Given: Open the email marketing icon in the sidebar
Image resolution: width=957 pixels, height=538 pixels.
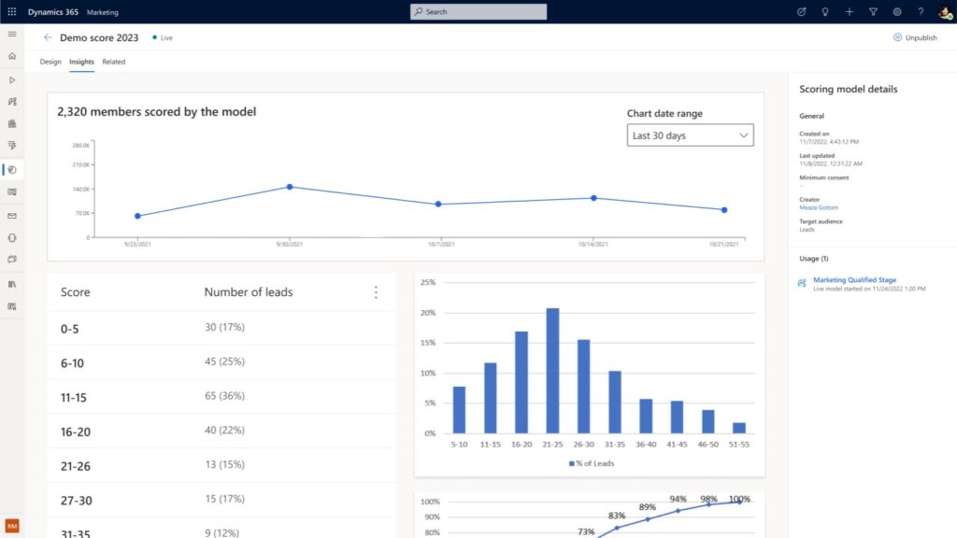Looking at the screenshot, I should coord(12,215).
